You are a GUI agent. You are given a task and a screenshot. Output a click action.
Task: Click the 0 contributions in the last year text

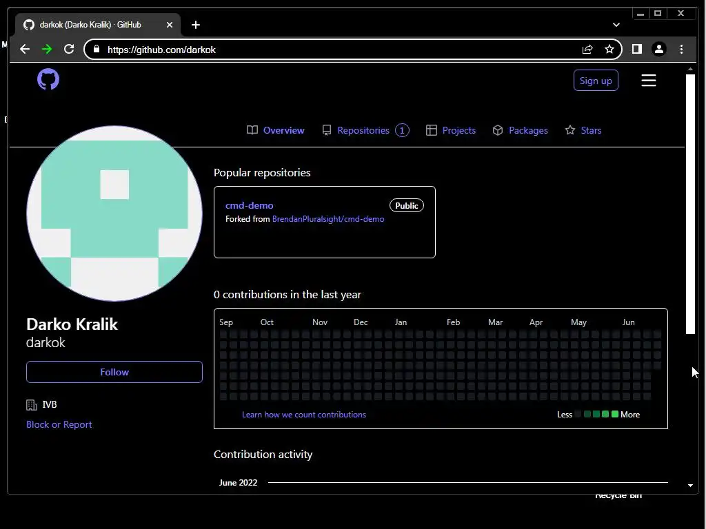pos(288,295)
